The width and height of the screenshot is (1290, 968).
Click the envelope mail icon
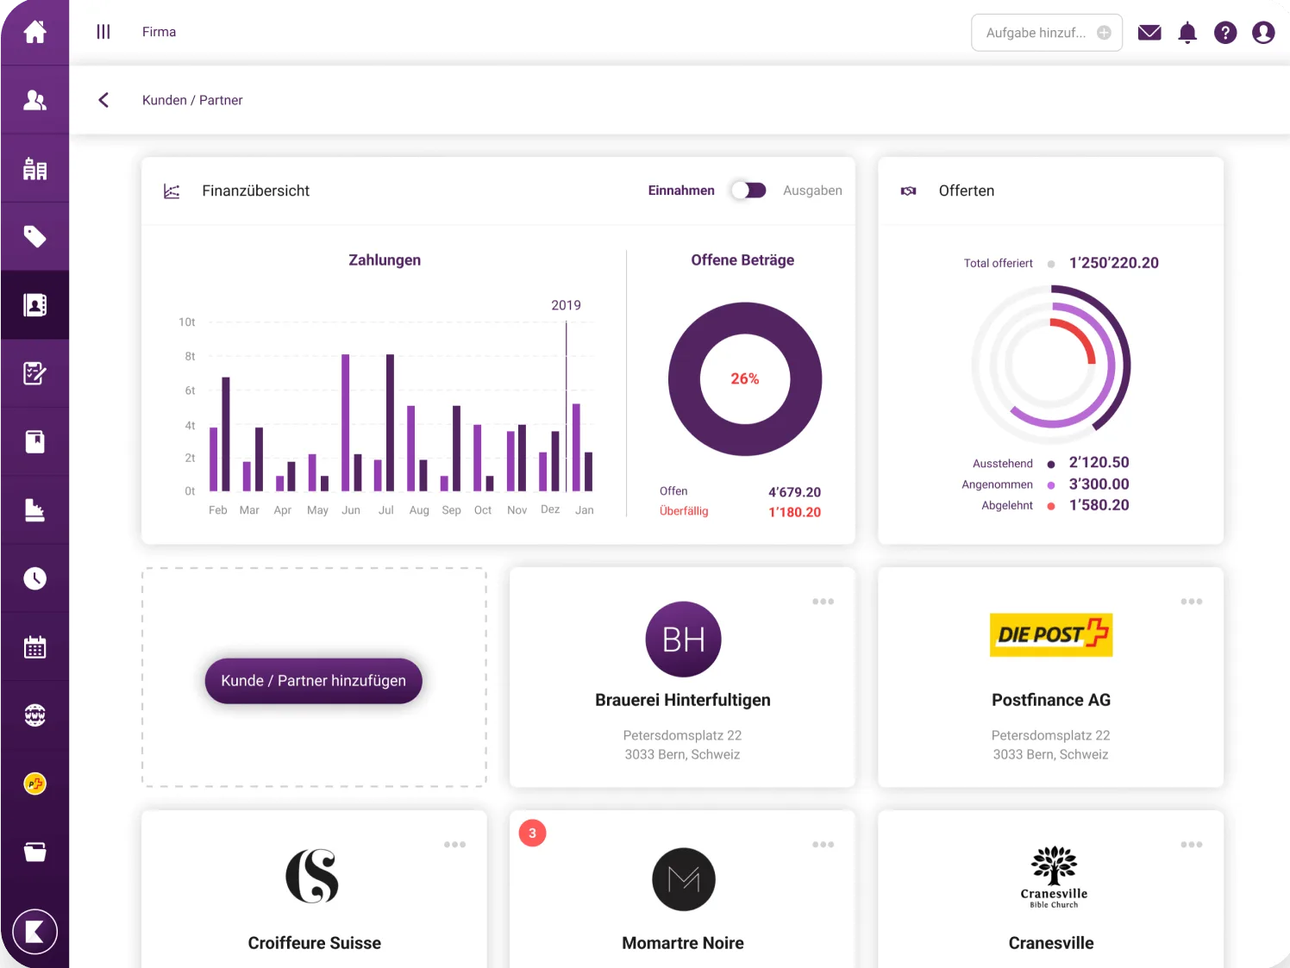tap(1149, 33)
